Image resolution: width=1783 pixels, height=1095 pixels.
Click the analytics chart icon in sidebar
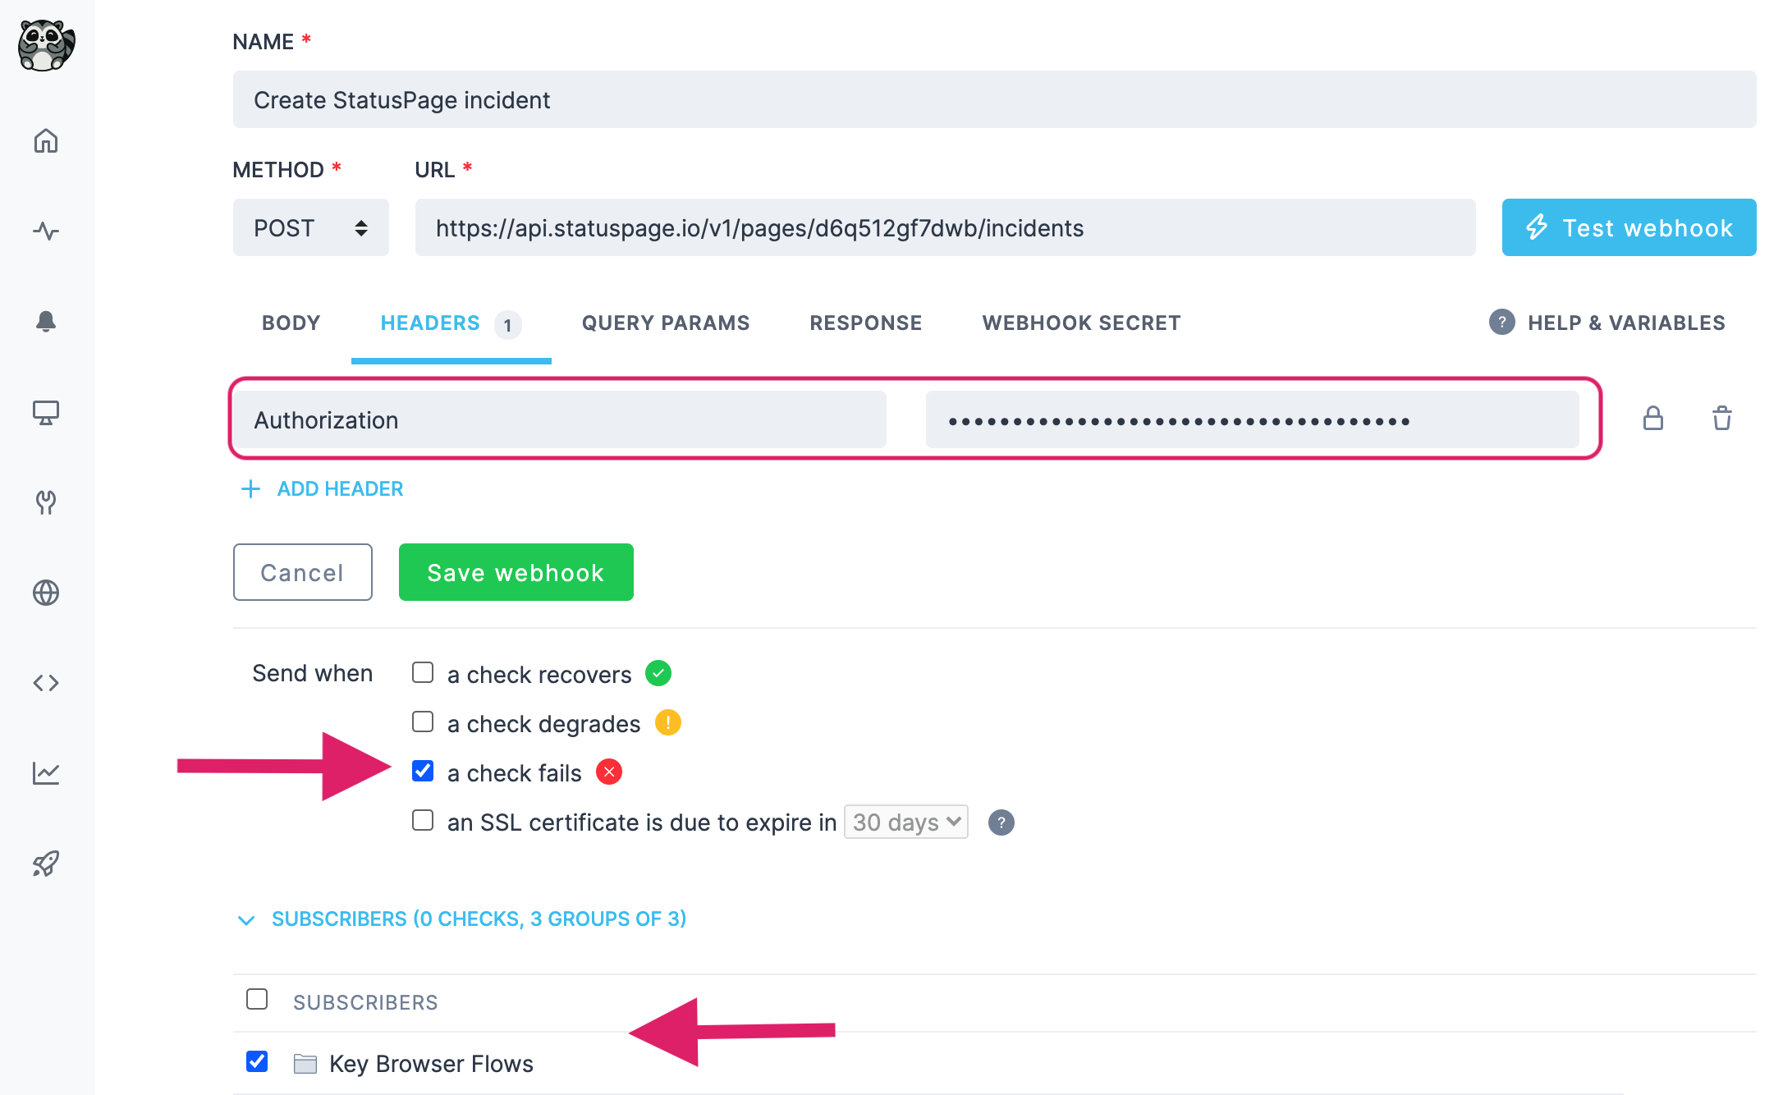pos(46,772)
